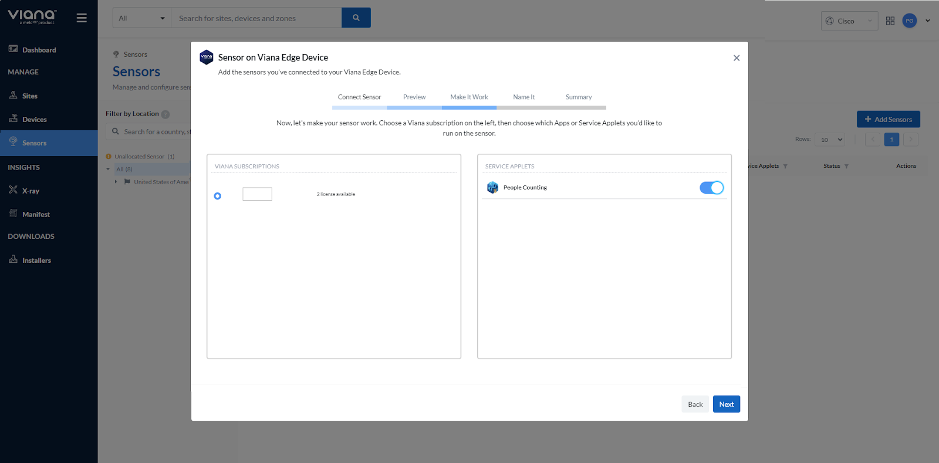Click the Next button
The height and width of the screenshot is (463, 939).
(x=726, y=404)
